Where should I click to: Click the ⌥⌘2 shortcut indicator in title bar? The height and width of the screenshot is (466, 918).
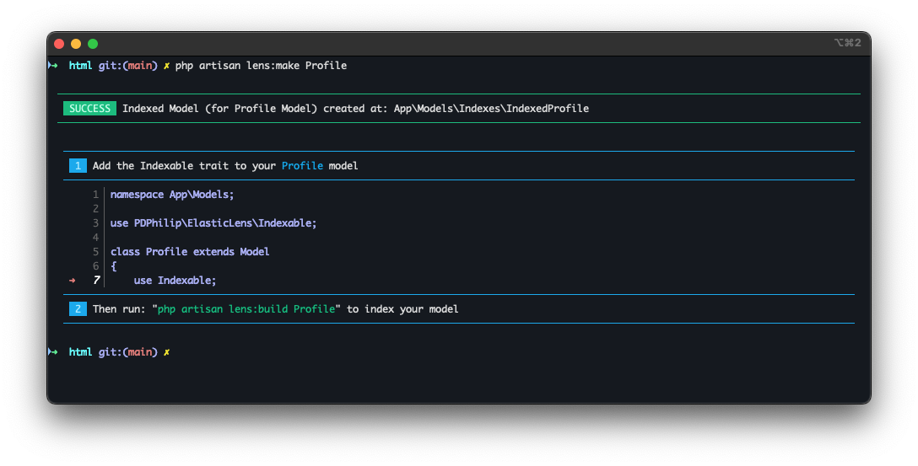pos(846,43)
